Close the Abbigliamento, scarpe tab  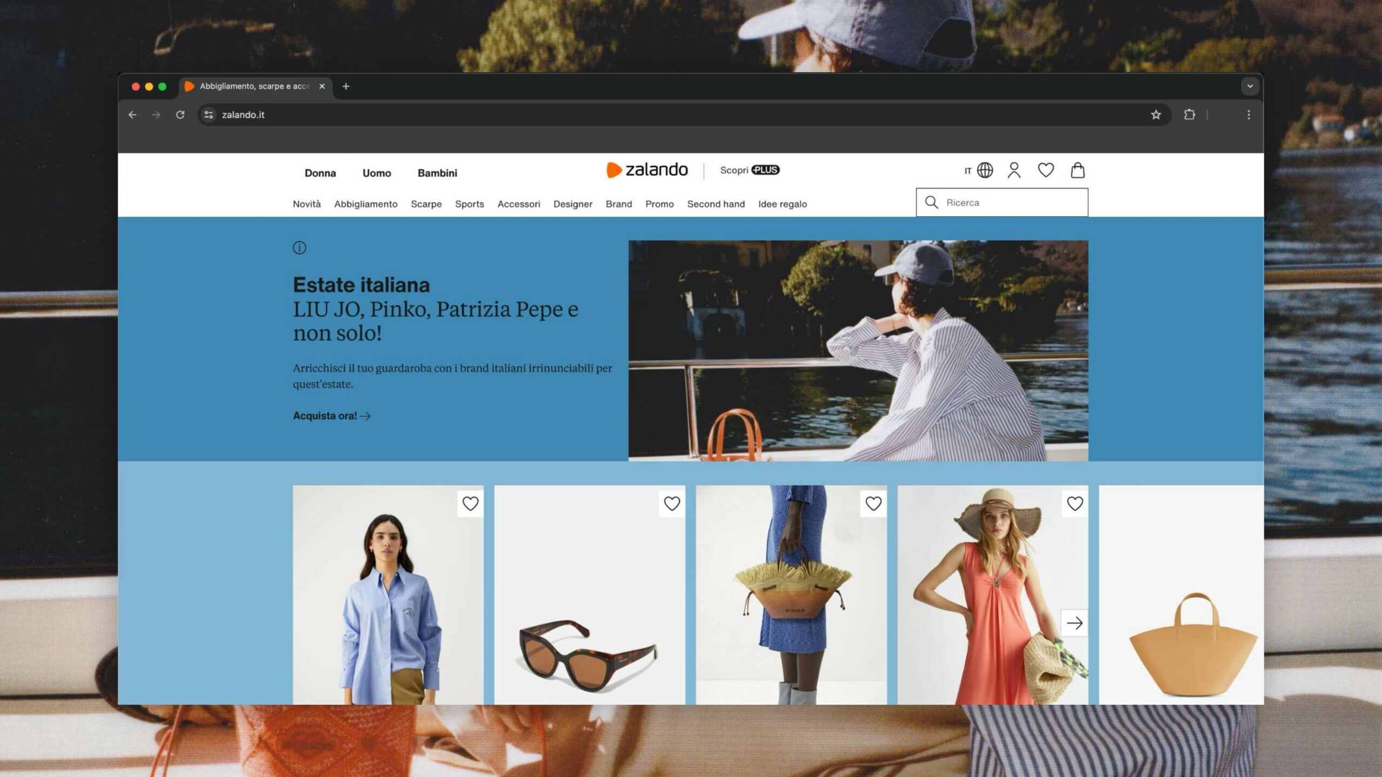[x=322, y=86]
